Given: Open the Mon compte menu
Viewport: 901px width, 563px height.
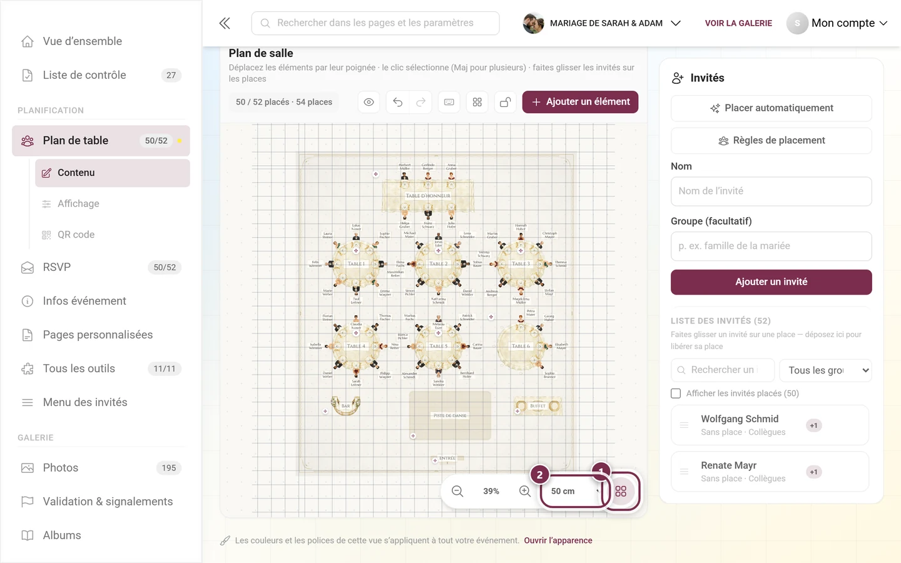Looking at the screenshot, I should 838,23.
